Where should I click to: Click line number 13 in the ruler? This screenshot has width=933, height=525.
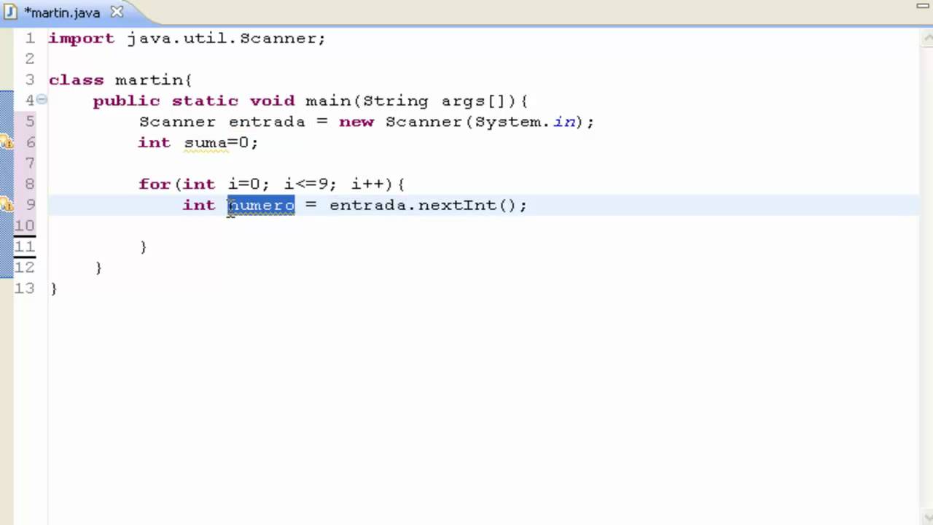24,289
